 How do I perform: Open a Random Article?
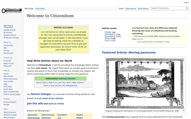[x=10, y=35]
